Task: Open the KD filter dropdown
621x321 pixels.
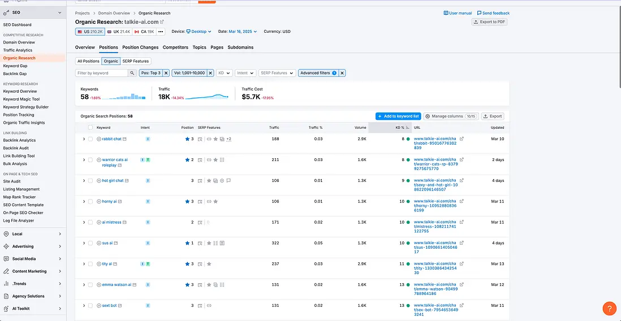Action: [x=225, y=73]
